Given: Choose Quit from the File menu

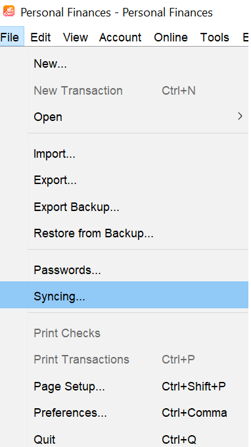Looking at the screenshot, I should (x=138, y=439).
